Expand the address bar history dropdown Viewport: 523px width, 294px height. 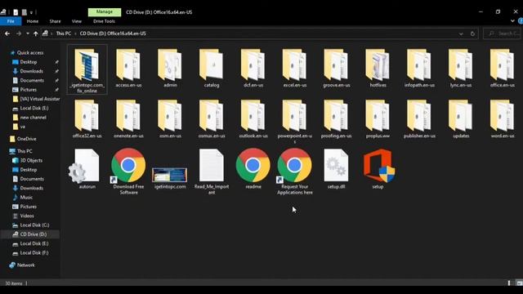click(461, 33)
